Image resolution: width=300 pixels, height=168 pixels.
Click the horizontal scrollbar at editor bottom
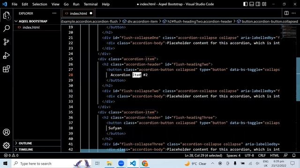coord(103,151)
